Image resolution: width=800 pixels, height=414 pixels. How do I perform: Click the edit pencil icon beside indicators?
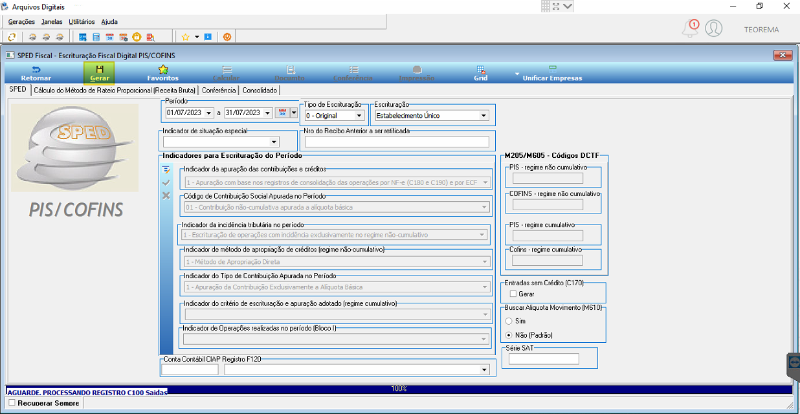point(166,170)
